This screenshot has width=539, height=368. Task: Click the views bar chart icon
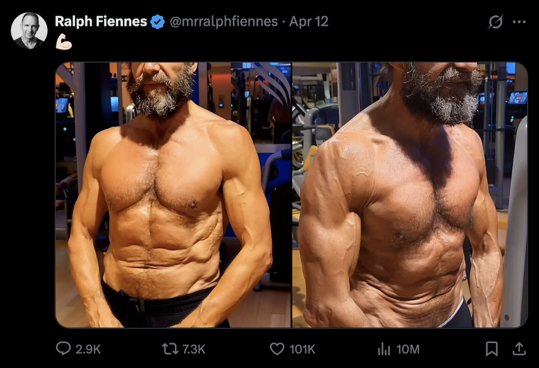pyautogui.click(x=383, y=348)
